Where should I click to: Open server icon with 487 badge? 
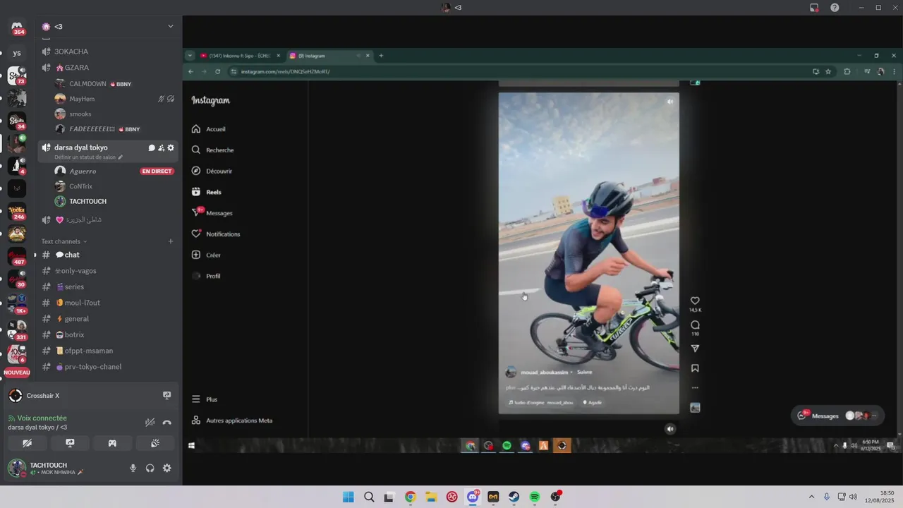point(17,256)
